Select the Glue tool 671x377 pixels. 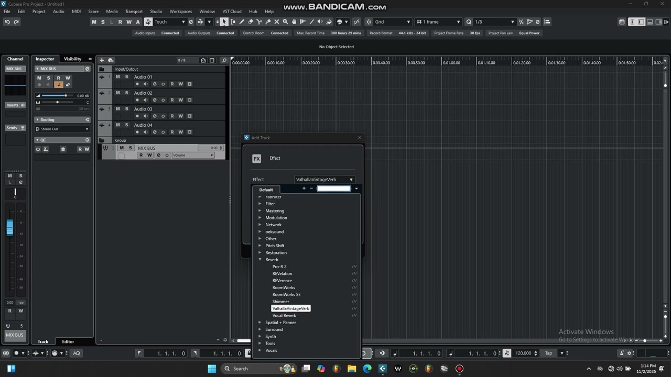tap(268, 22)
